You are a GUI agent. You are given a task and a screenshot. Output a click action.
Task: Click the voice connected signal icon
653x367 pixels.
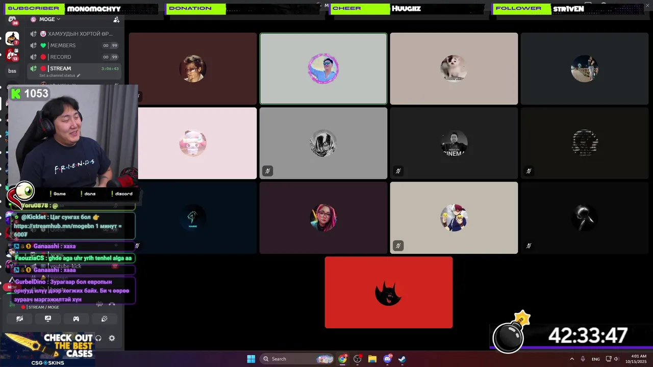11,304
